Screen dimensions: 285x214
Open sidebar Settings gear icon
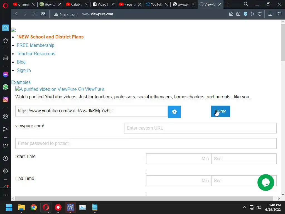click(x=6, y=171)
